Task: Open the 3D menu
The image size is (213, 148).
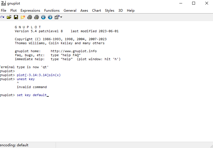Action: 121,11
